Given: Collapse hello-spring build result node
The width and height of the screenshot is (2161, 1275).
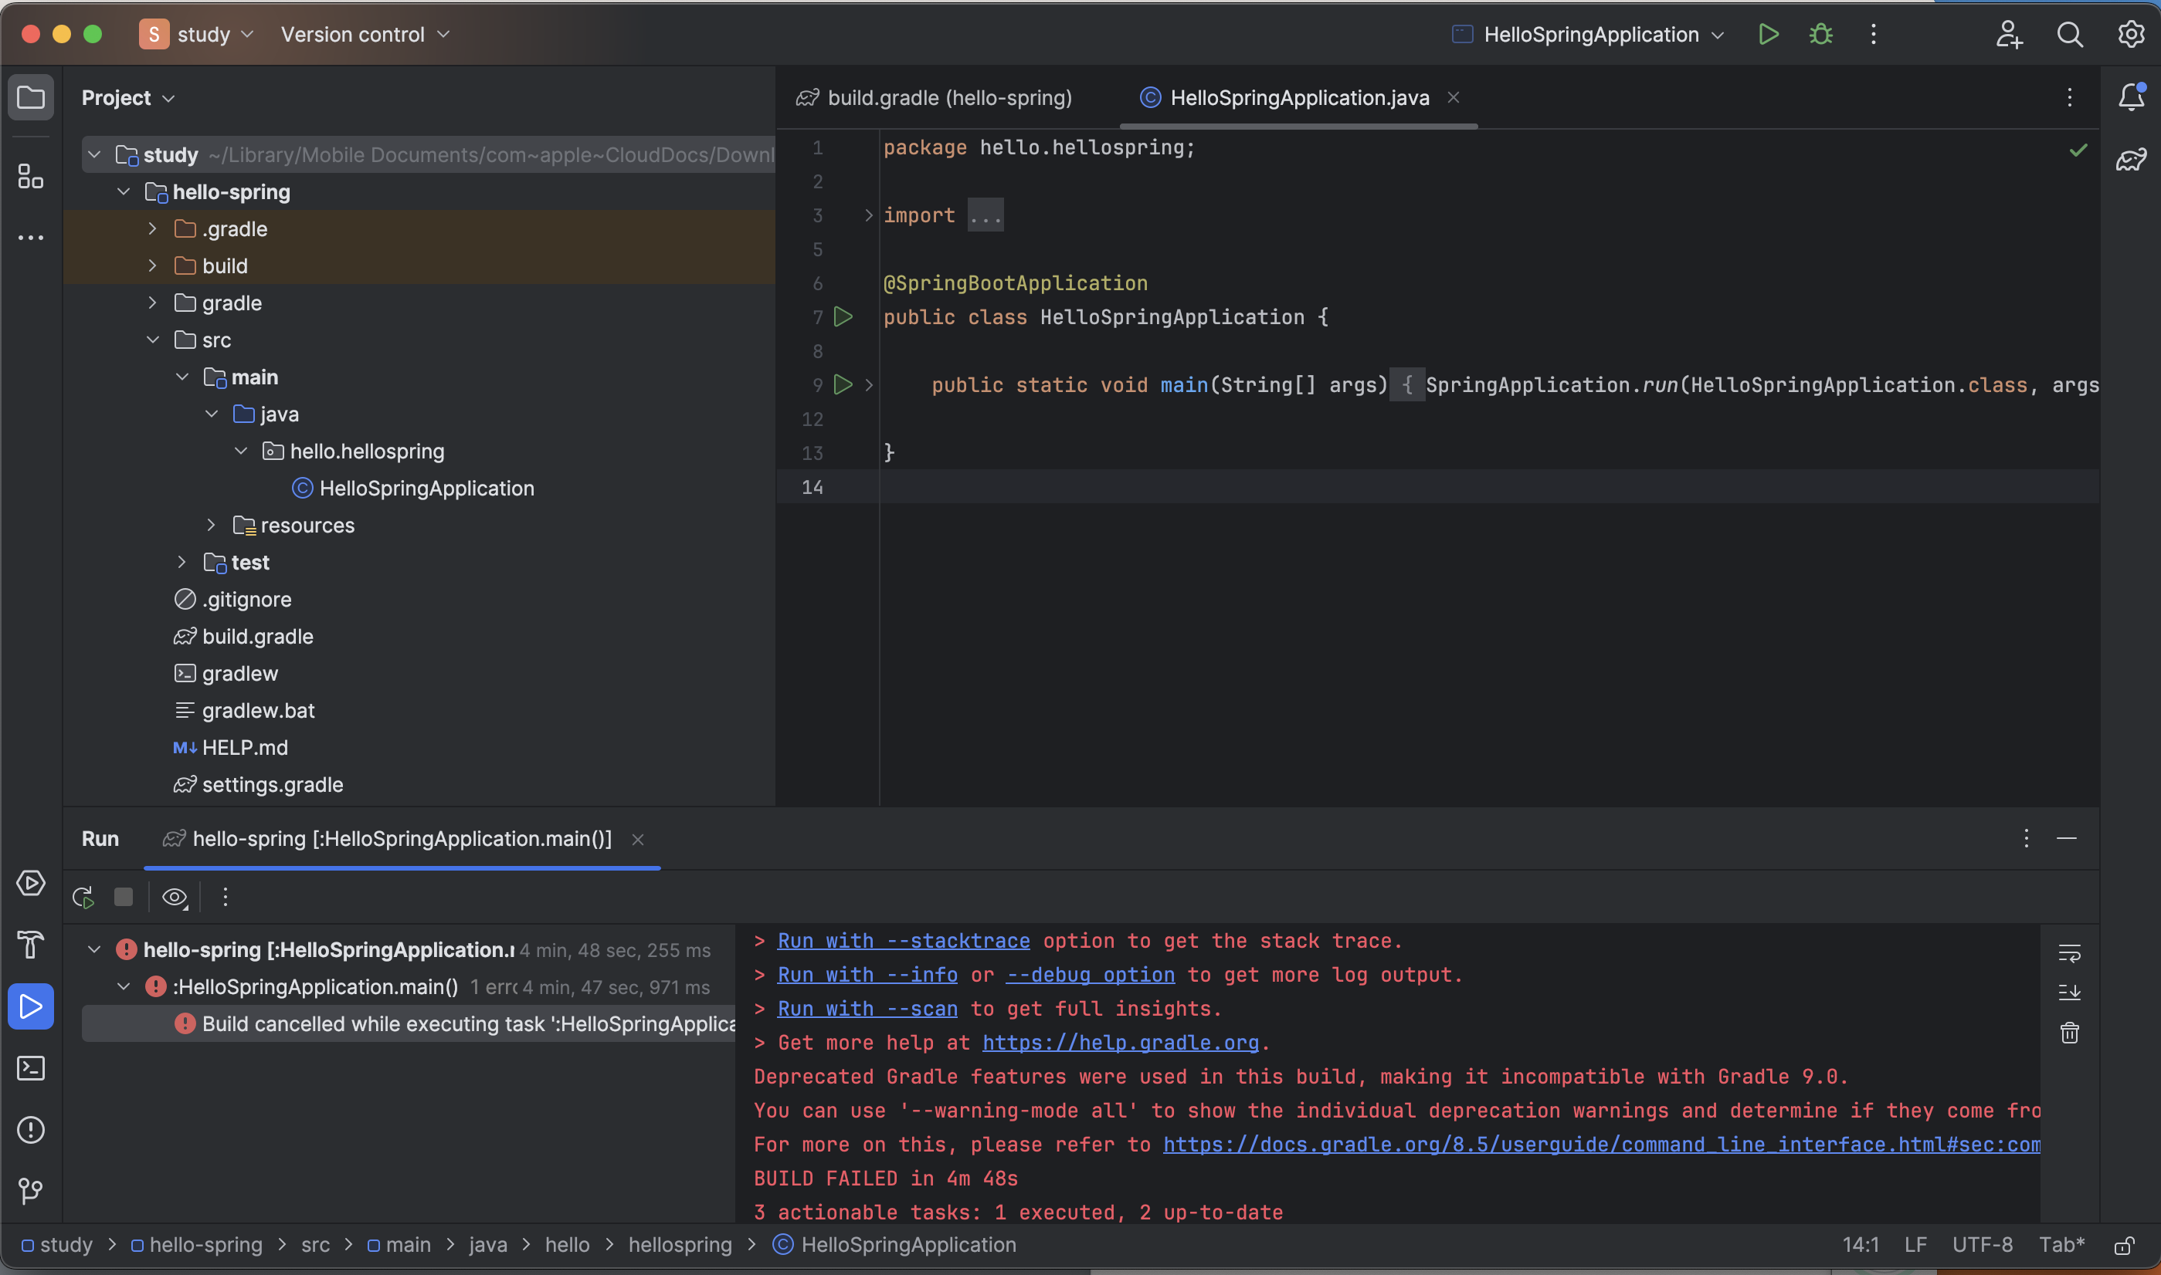Looking at the screenshot, I should [x=94, y=949].
